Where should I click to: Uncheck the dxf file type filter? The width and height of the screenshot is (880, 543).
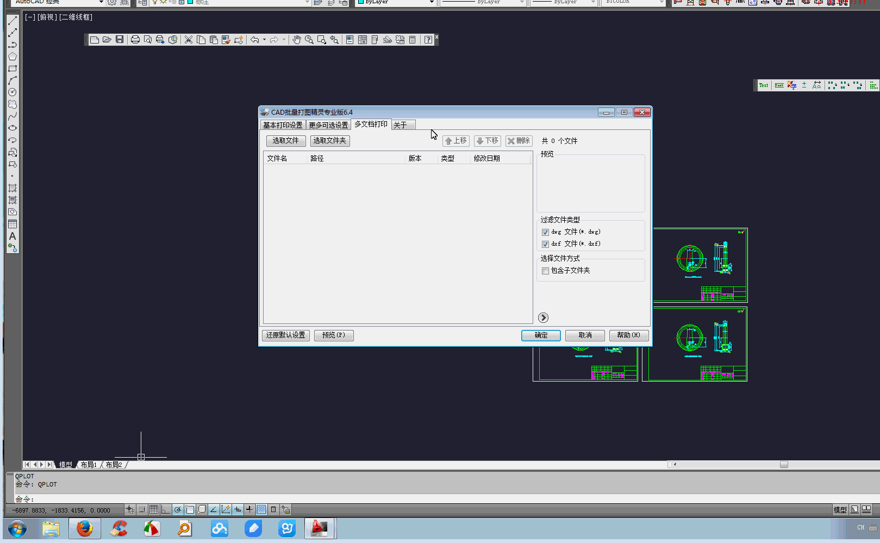545,244
